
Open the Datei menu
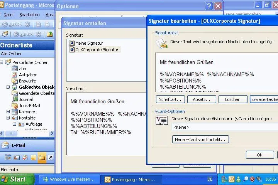tap(8, 15)
